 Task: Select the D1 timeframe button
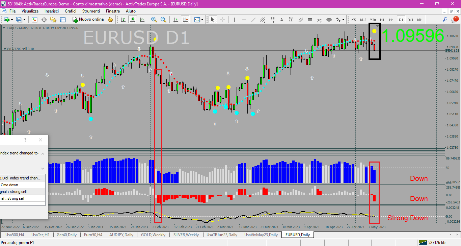[401, 20]
